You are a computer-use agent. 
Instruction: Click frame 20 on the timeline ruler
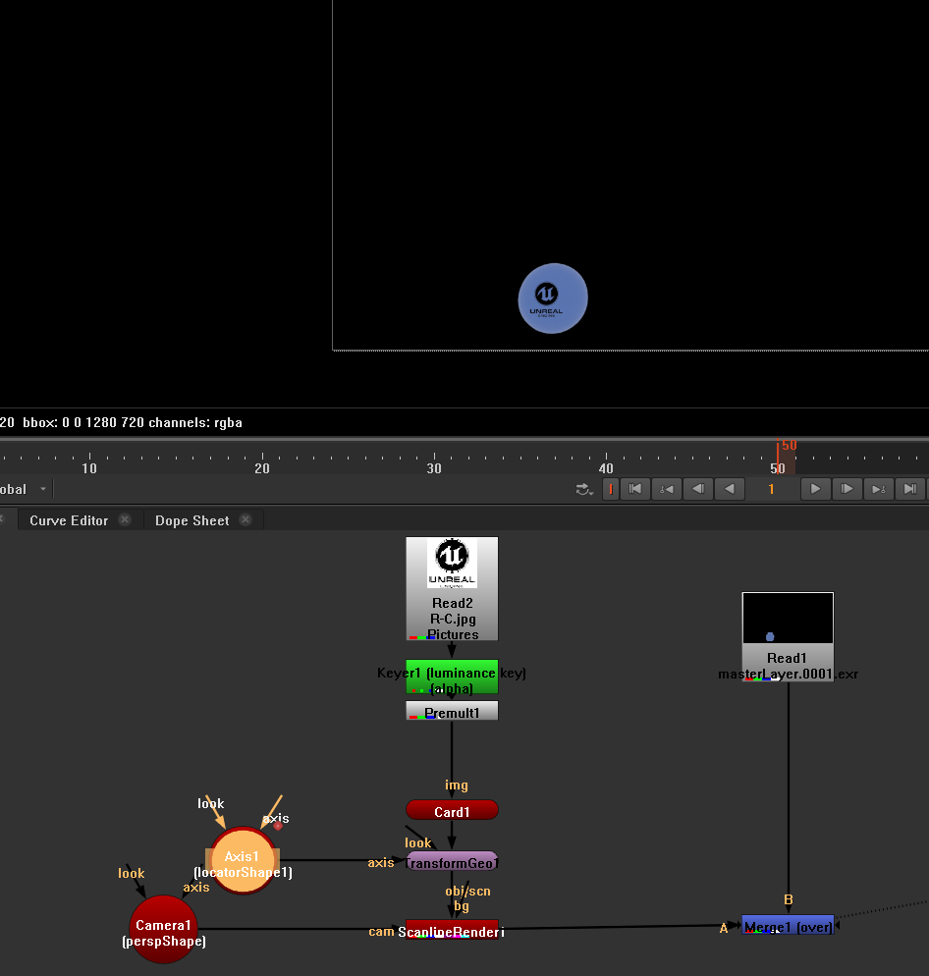tap(262, 468)
